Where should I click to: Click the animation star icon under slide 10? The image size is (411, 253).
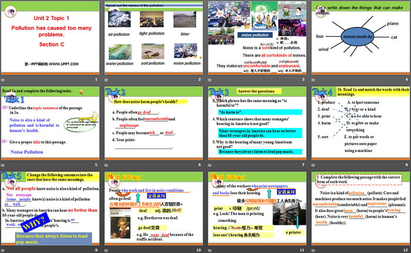pos(106,251)
